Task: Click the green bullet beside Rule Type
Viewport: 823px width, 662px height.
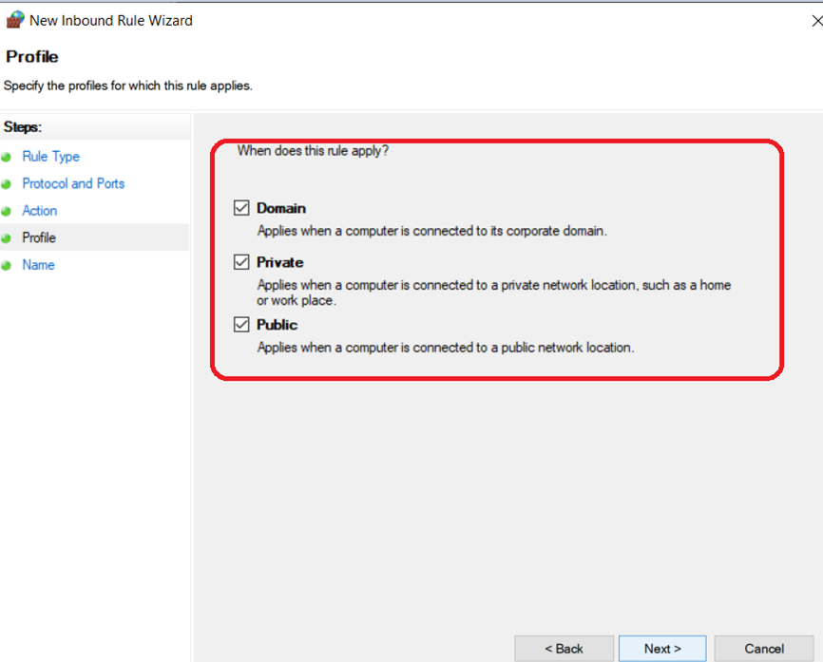Action: tap(7, 157)
